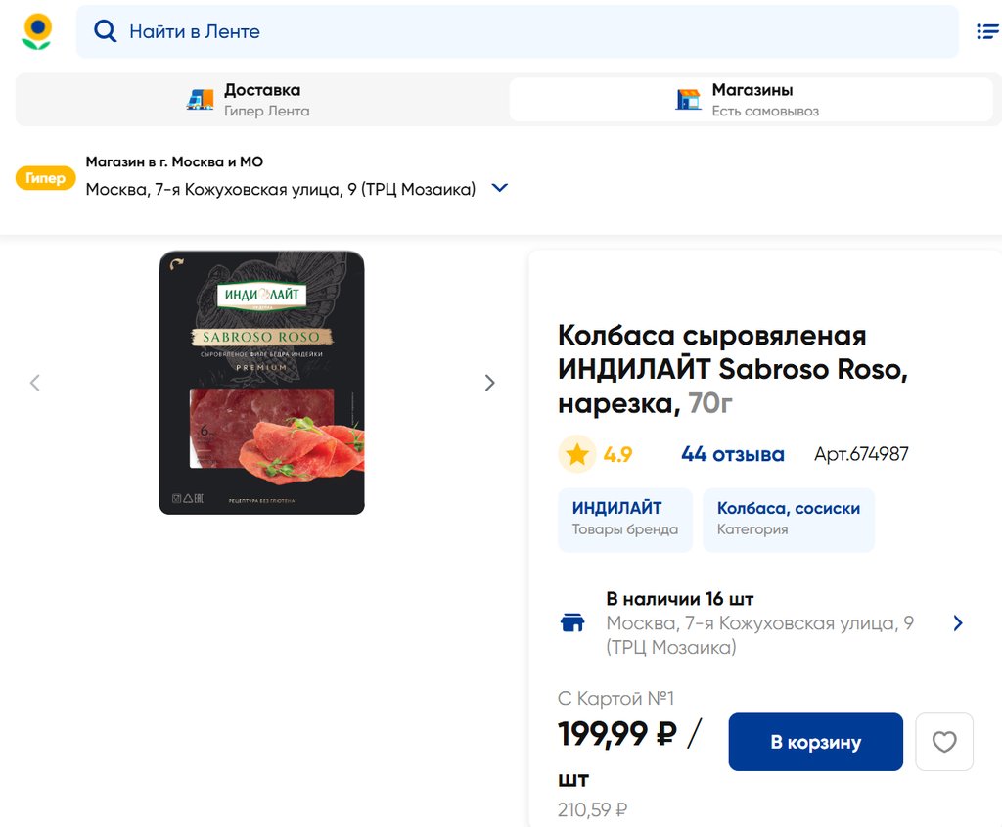
Task: Click the Lenta sunflower logo
Action: click(37, 31)
